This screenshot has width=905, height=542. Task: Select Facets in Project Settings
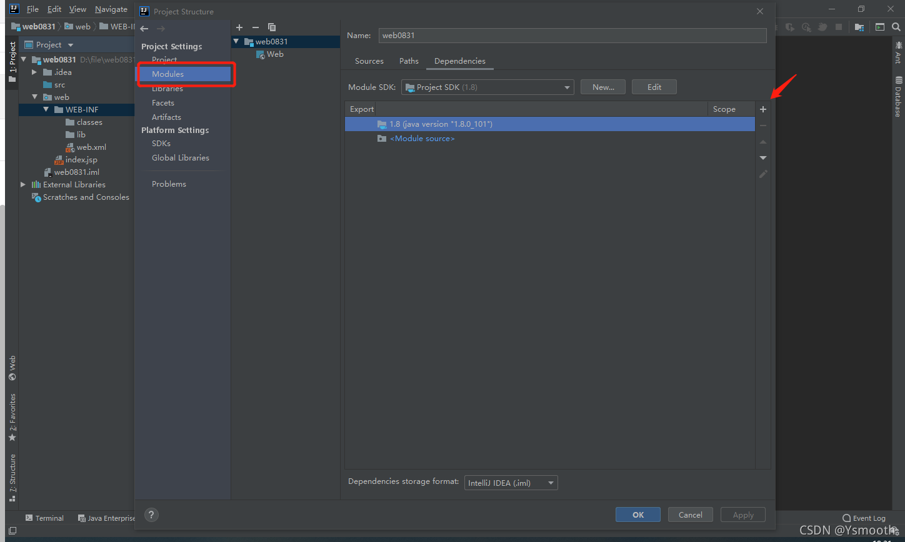coord(163,103)
